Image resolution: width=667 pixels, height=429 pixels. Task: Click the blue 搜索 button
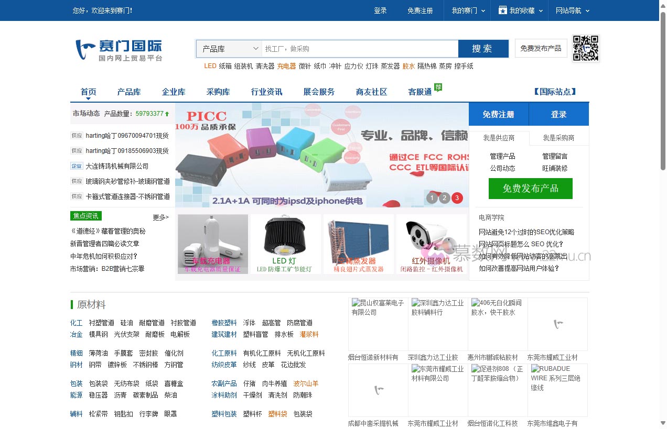(483, 49)
